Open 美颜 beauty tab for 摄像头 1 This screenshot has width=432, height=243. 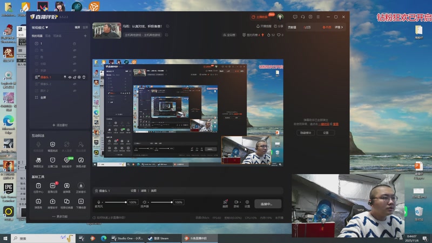point(154,191)
